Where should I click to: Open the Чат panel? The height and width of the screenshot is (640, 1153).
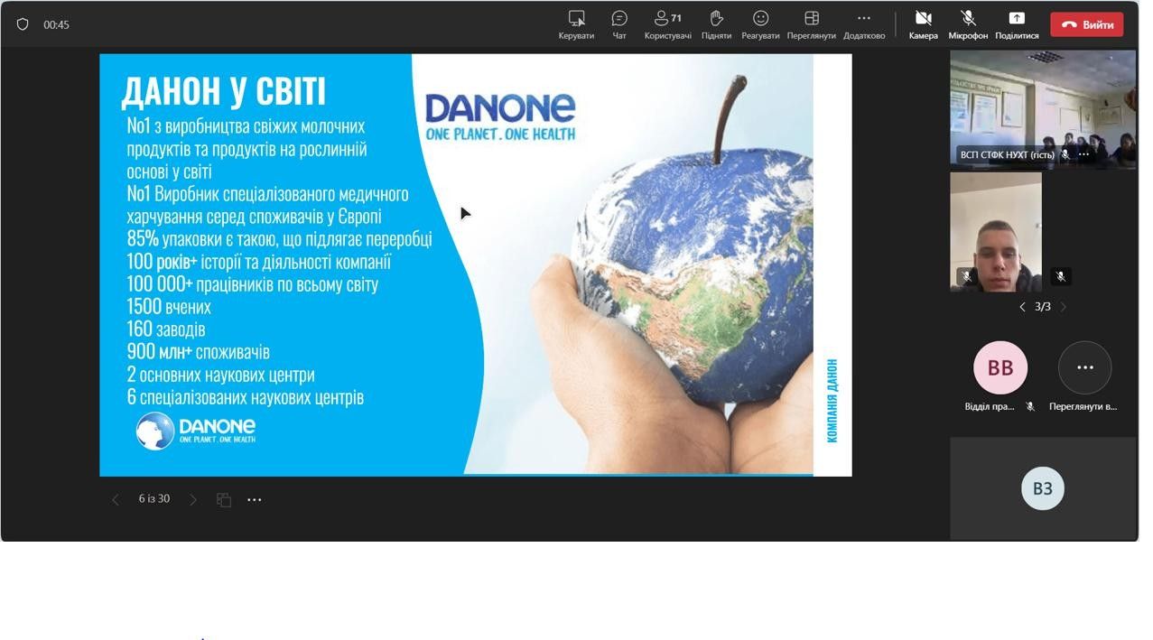coord(619,24)
